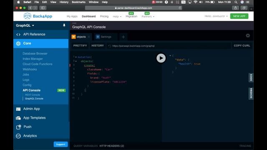Collapse the JSON response fold arrow

click(170, 55)
